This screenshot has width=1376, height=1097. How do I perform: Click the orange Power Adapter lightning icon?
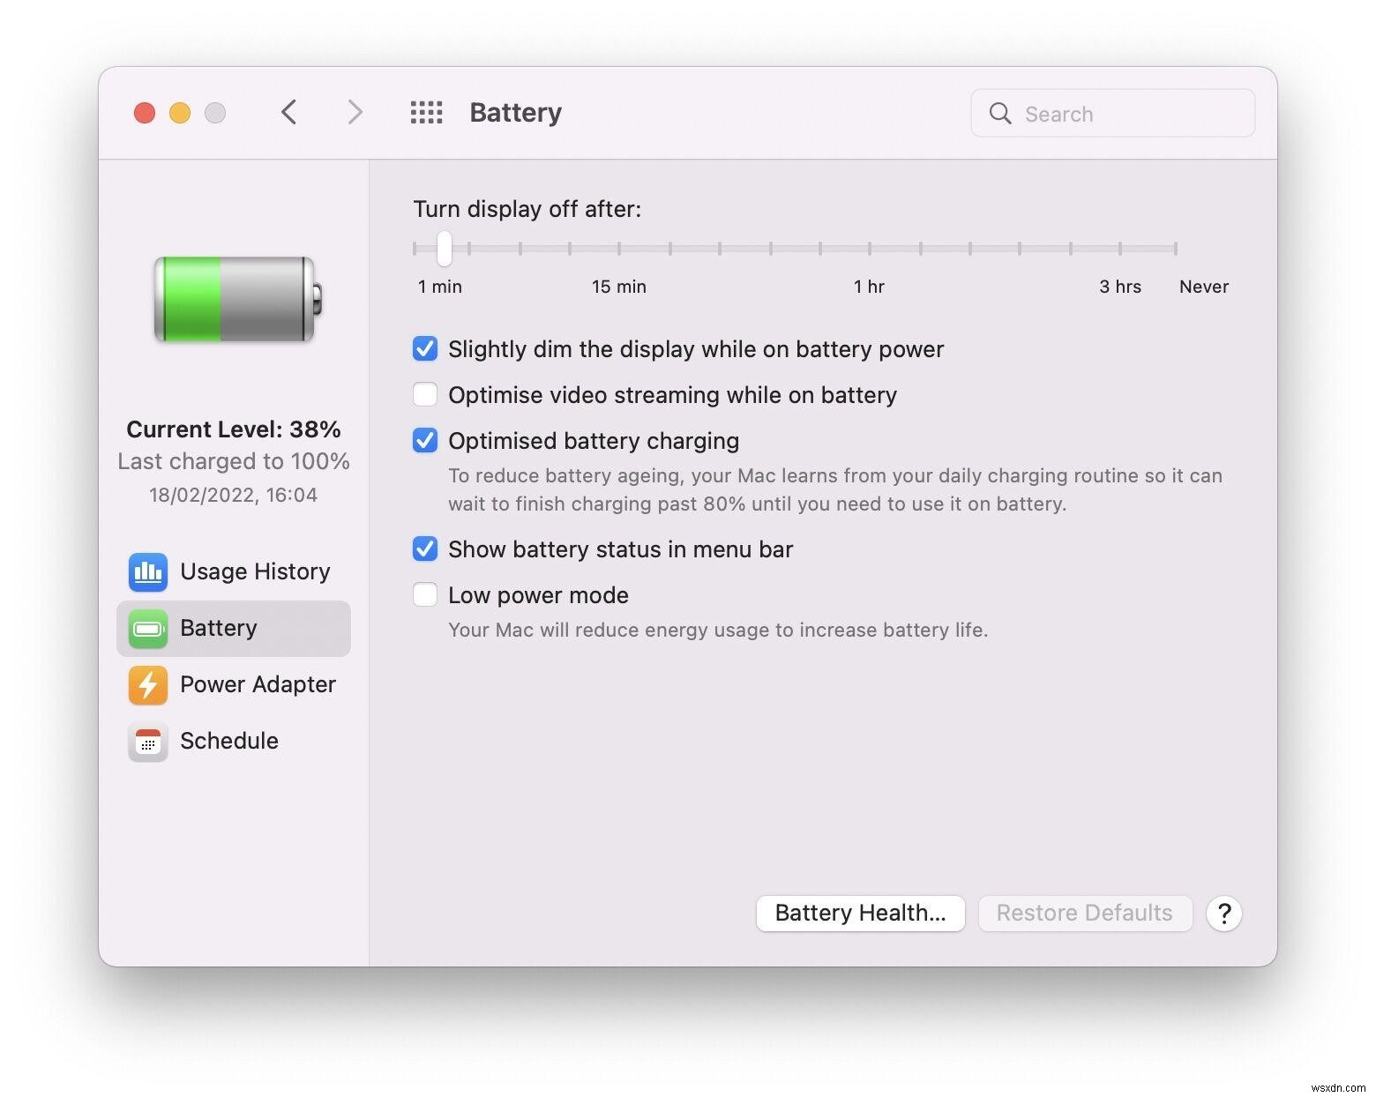pos(147,685)
